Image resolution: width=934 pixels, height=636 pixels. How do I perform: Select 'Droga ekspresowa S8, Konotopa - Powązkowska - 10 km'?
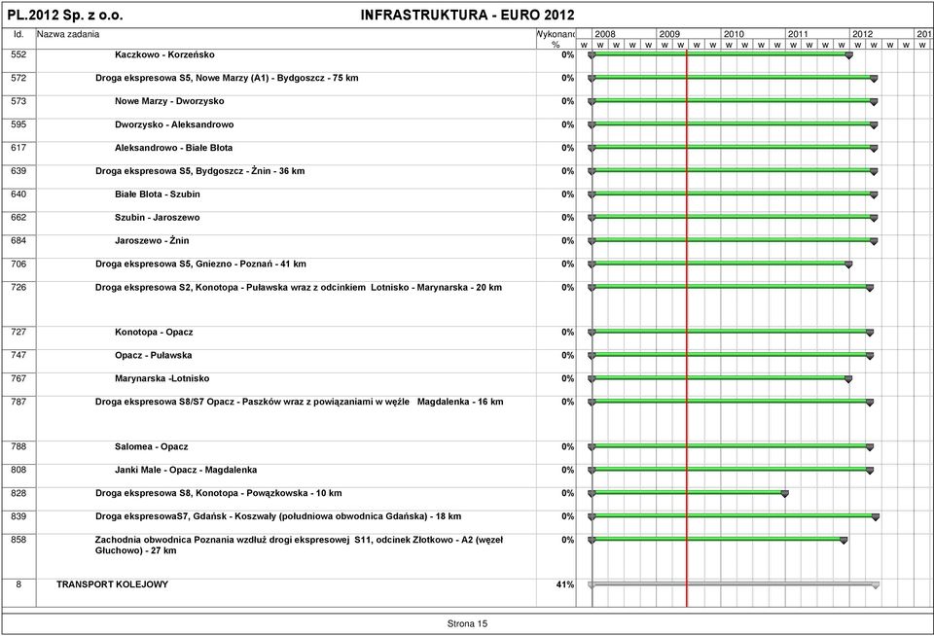219,493
